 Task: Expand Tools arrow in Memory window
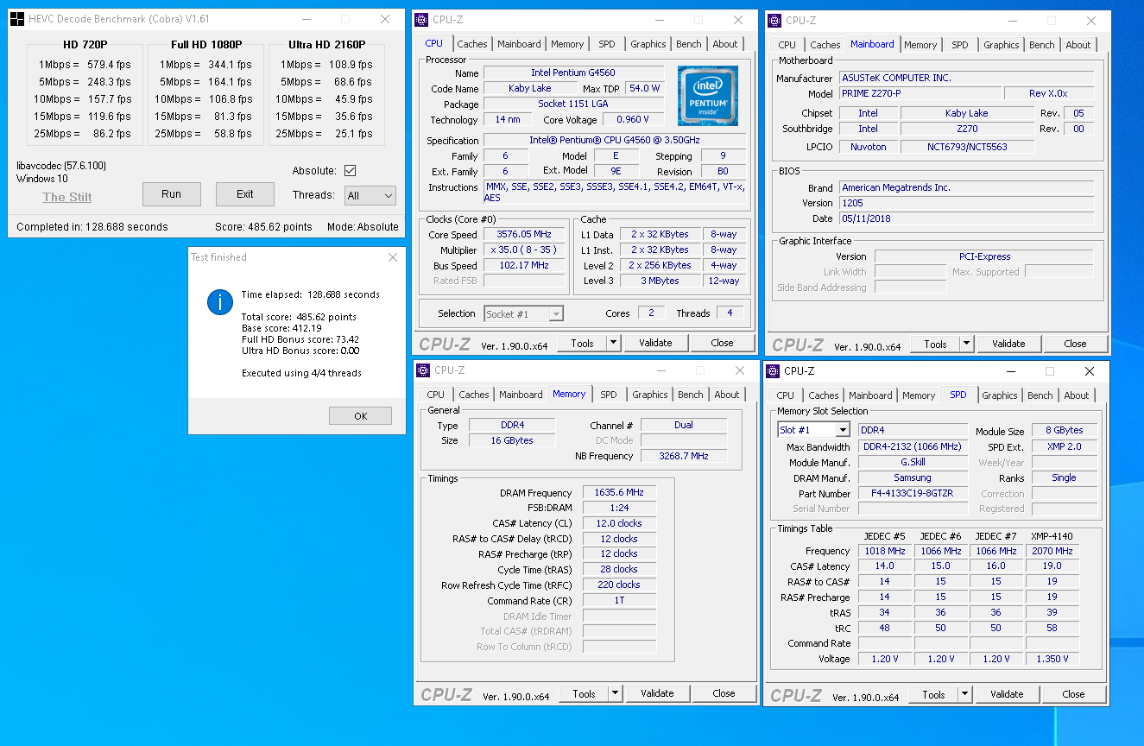(615, 693)
